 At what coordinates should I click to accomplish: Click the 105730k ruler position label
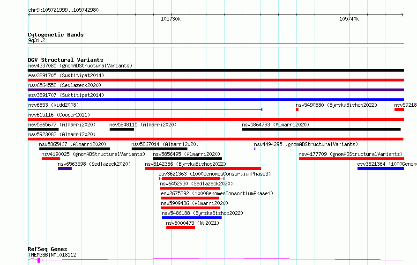click(171, 19)
